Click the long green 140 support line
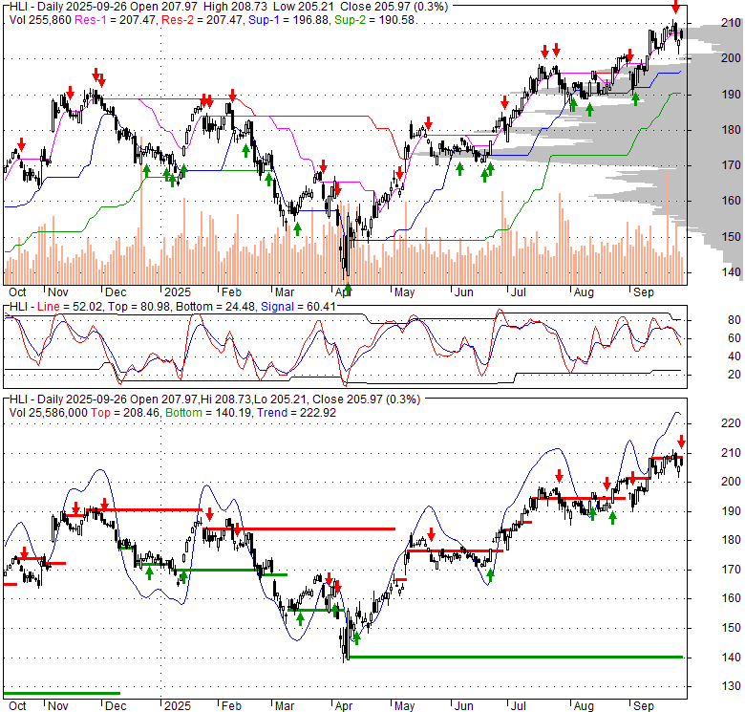 (x=516, y=658)
